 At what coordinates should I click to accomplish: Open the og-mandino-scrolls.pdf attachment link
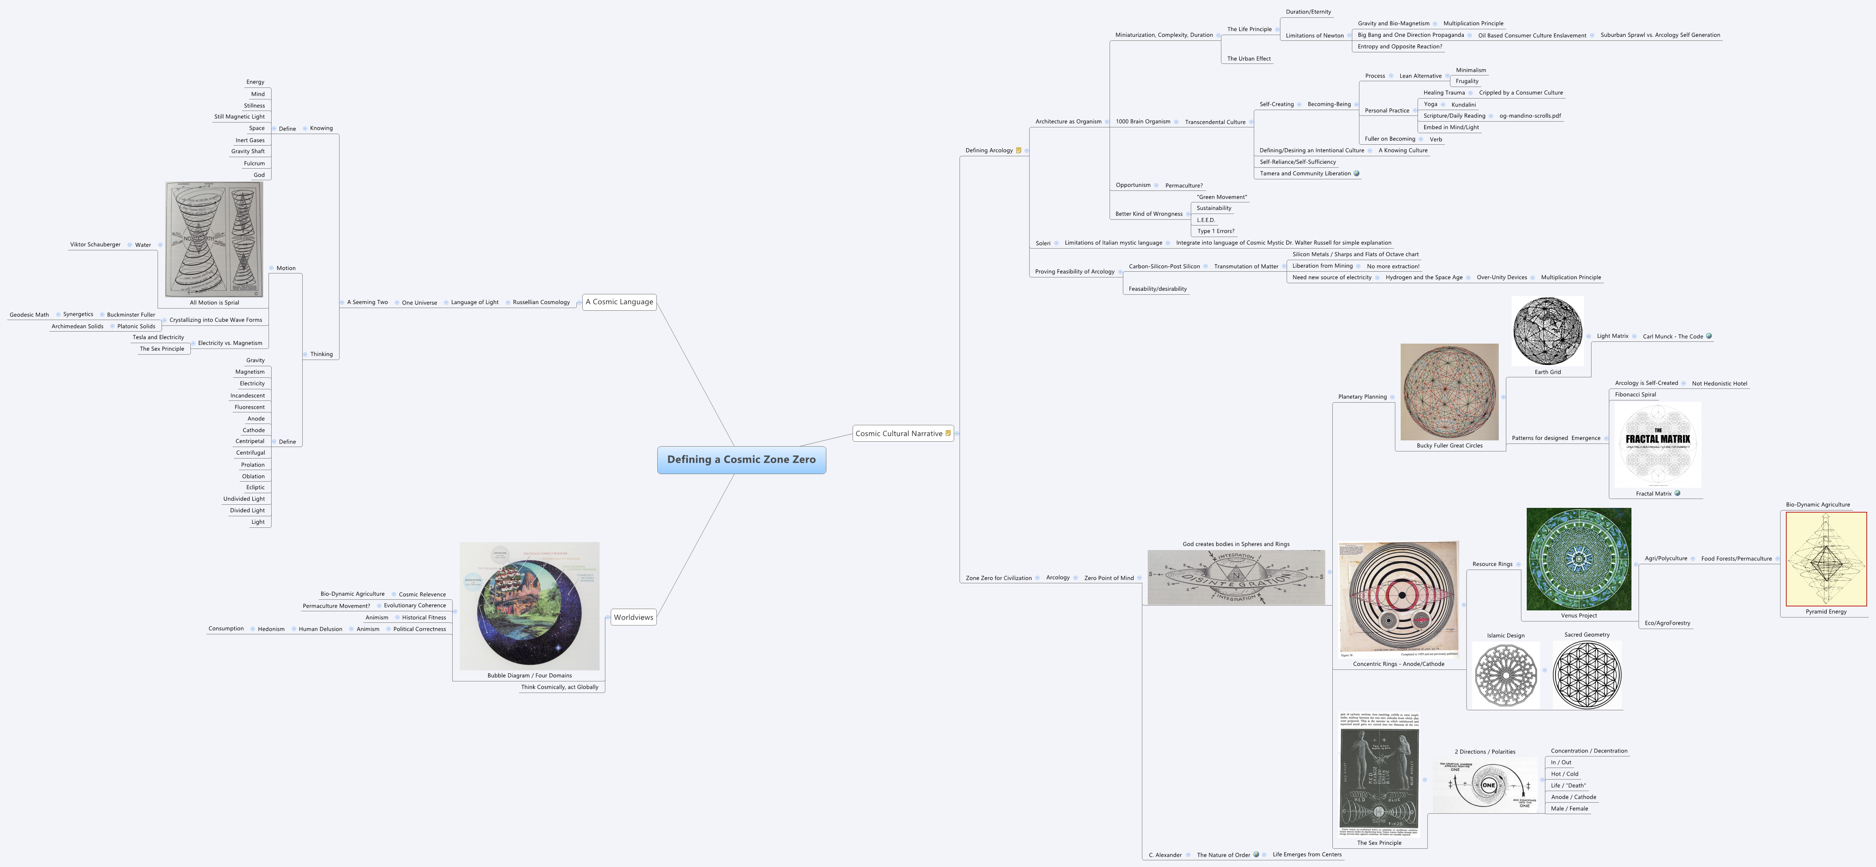pos(1530,115)
